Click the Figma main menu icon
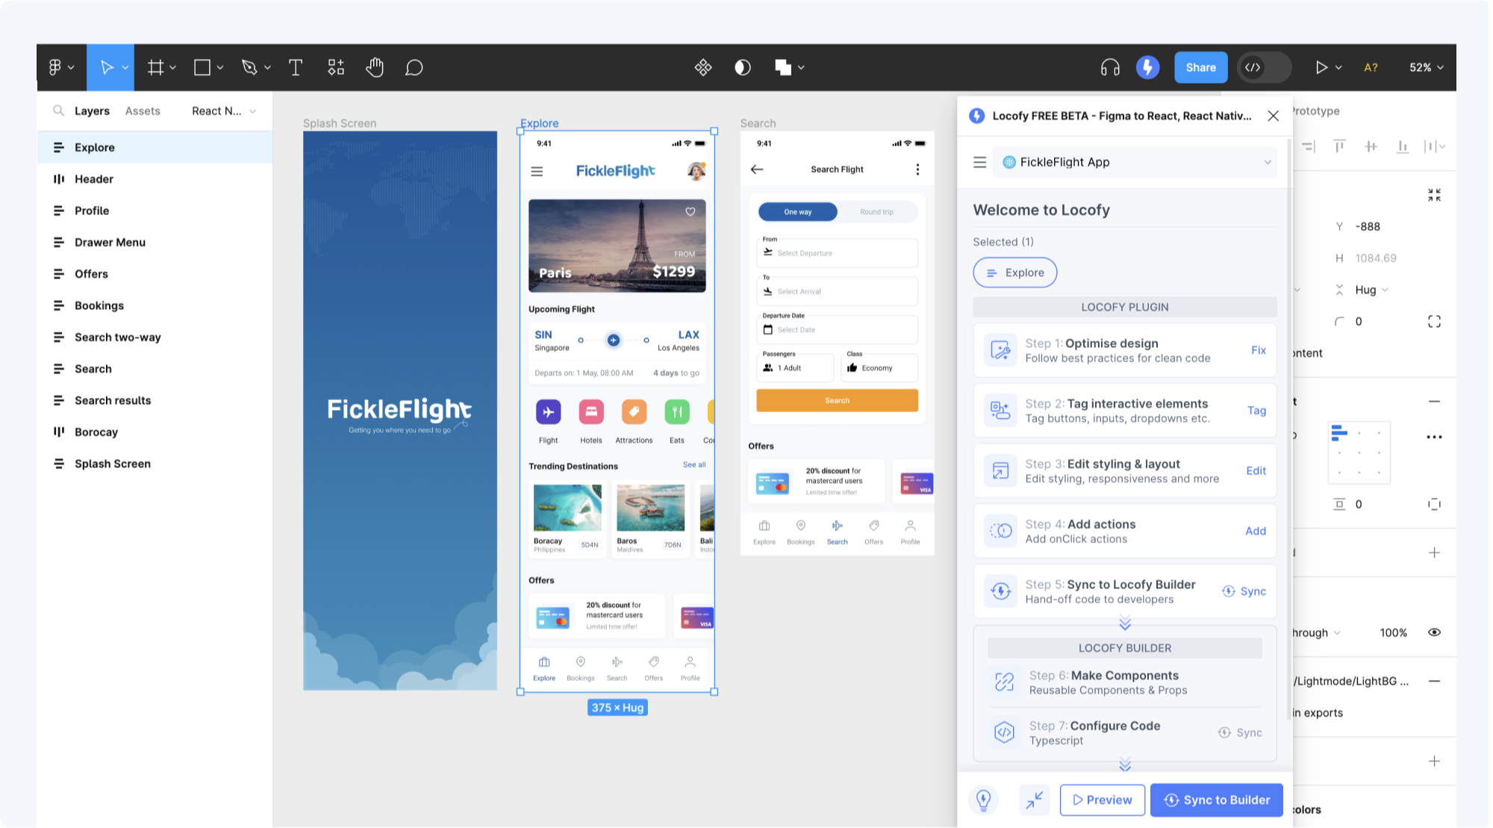1493x828 pixels. [56, 67]
